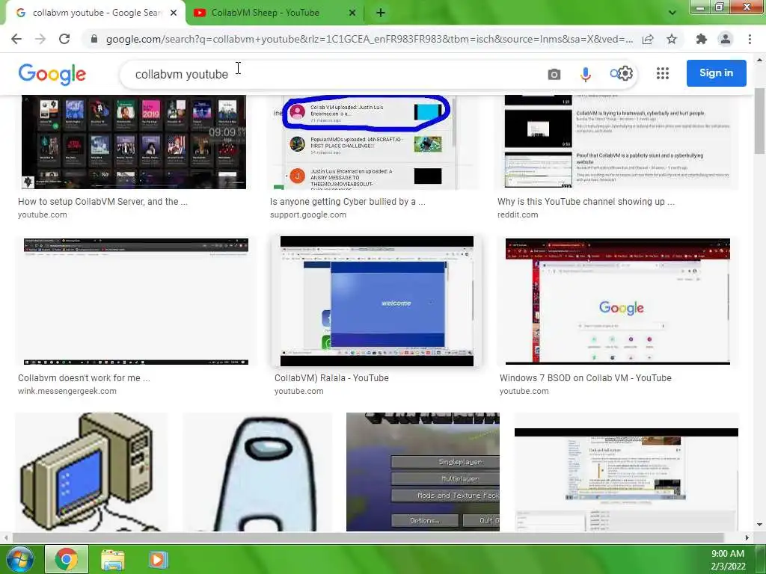Viewport: 766px width, 574px height.
Task: Click the vertical scrollbar thumb
Action: click(759, 120)
